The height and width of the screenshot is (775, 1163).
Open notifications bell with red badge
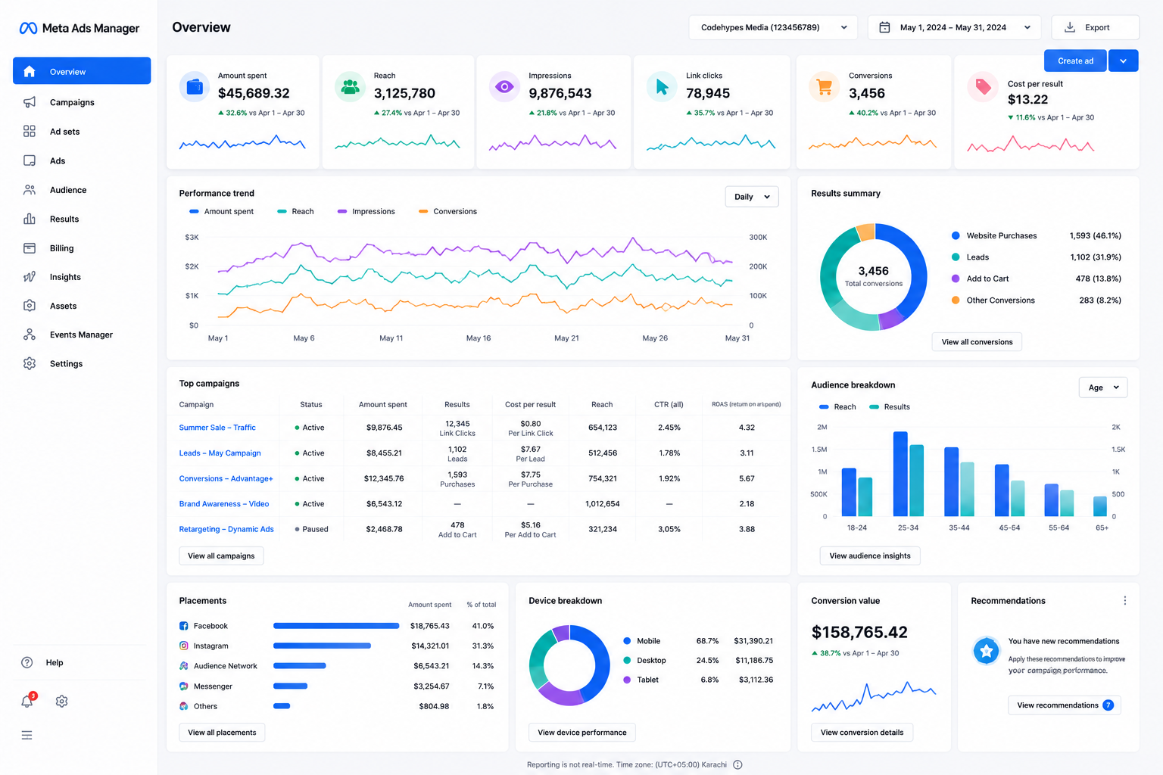28,701
